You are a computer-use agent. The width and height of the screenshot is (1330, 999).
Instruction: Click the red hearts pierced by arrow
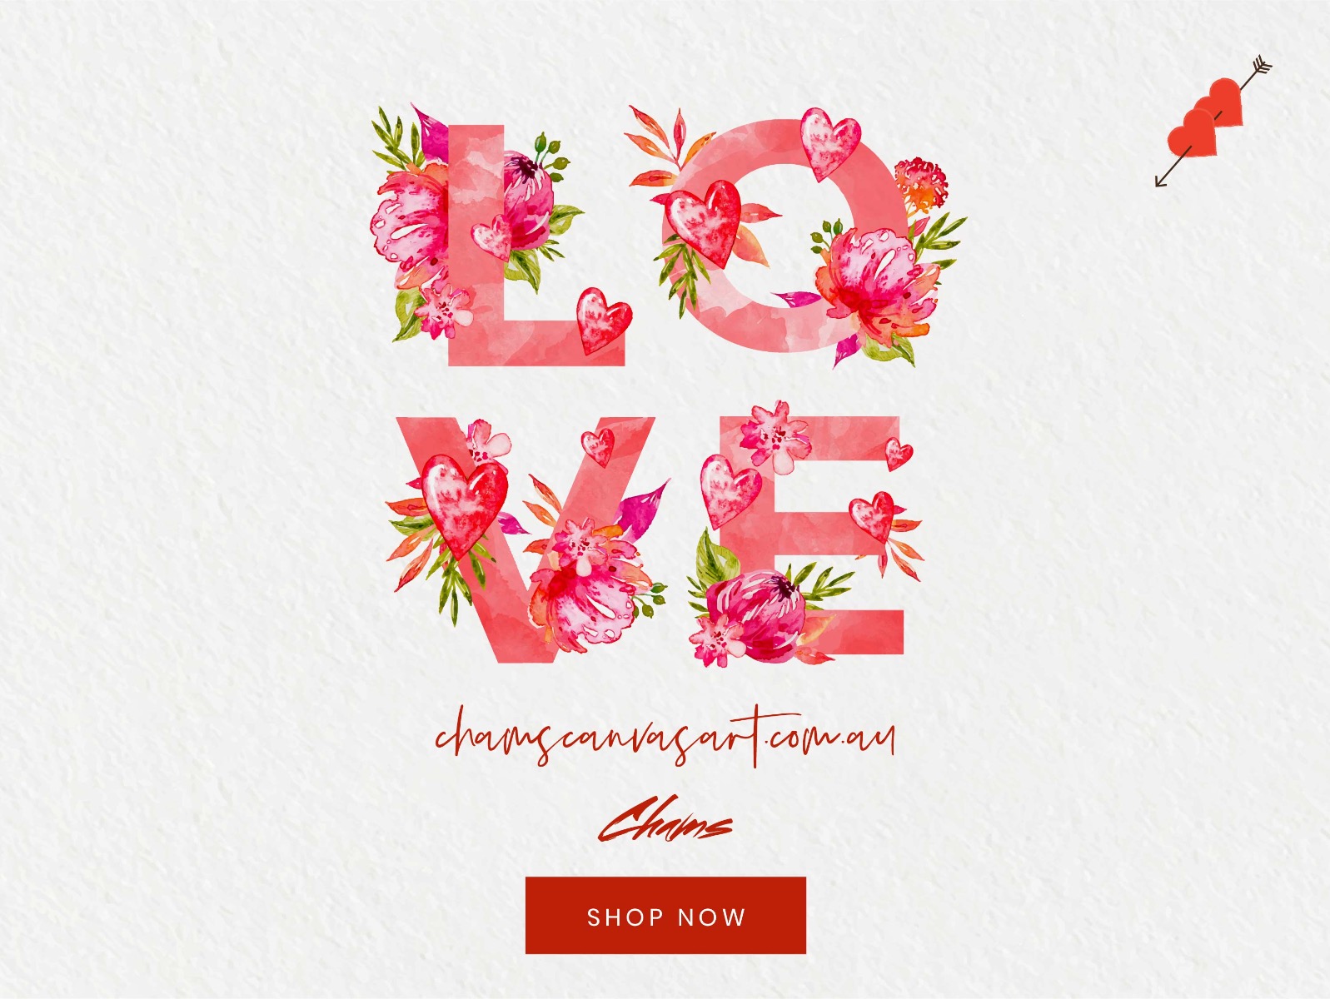pos(1205,118)
